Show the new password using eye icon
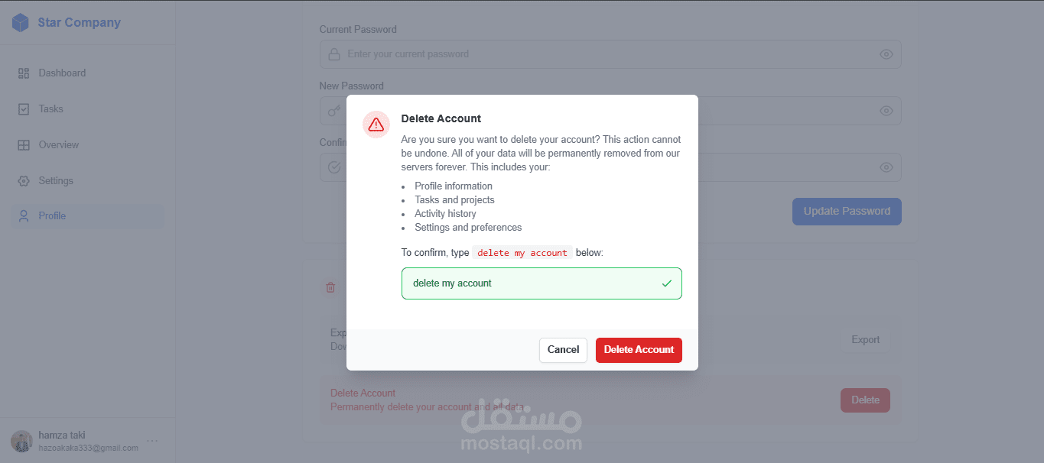Image resolution: width=1044 pixels, height=463 pixels. 886,111
